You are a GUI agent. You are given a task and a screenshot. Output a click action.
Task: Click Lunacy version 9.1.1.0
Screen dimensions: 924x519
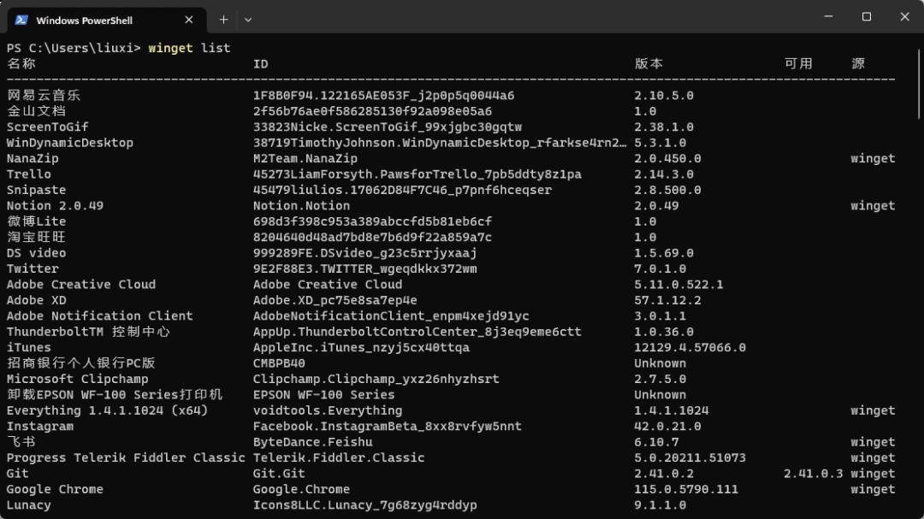[x=660, y=504]
